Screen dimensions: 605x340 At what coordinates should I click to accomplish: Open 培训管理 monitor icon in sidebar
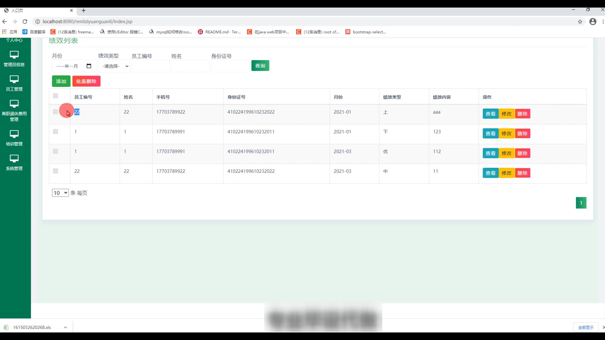click(14, 134)
